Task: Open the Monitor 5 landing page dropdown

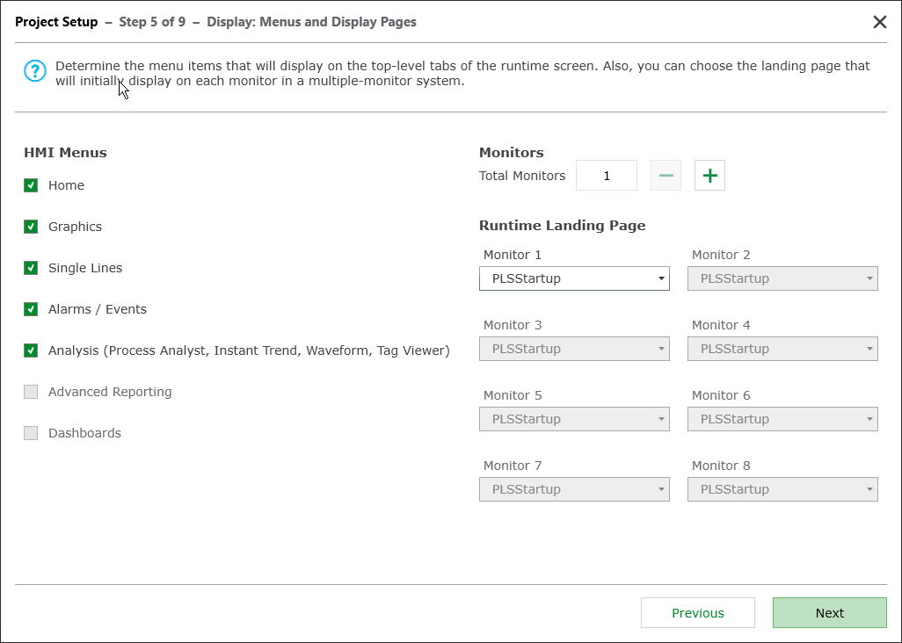Action: [x=574, y=419]
